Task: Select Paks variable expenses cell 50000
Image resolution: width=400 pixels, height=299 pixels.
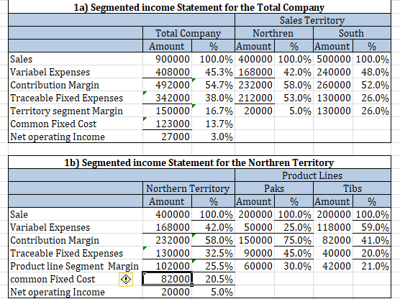Action: [255, 227]
